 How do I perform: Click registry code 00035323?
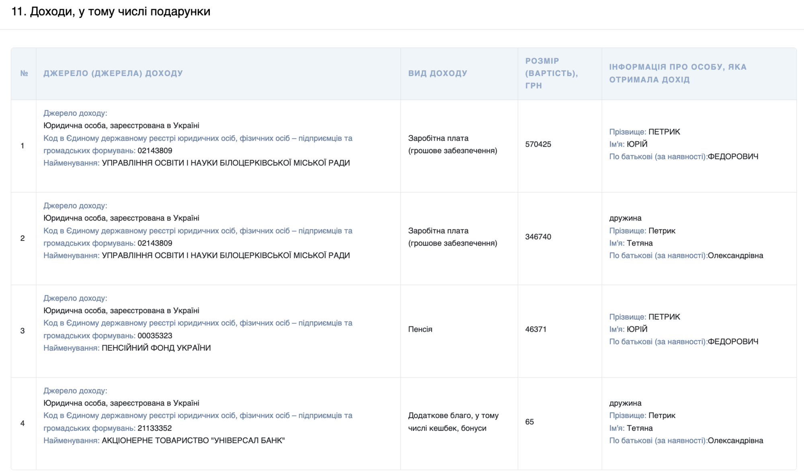155,336
